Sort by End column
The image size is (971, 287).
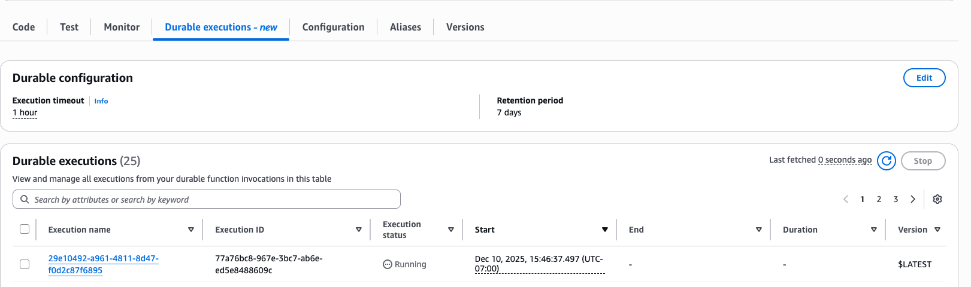tap(759, 230)
